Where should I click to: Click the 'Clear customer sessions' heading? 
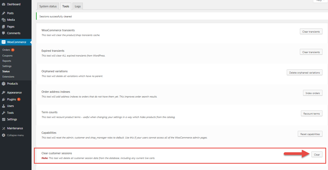(57, 153)
